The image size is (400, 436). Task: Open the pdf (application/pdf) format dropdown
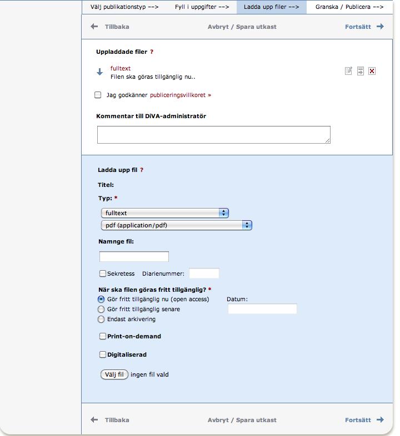pyautogui.click(x=177, y=225)
